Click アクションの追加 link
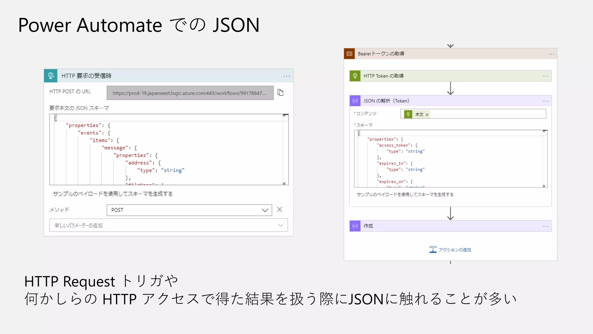 pos(455,250)
